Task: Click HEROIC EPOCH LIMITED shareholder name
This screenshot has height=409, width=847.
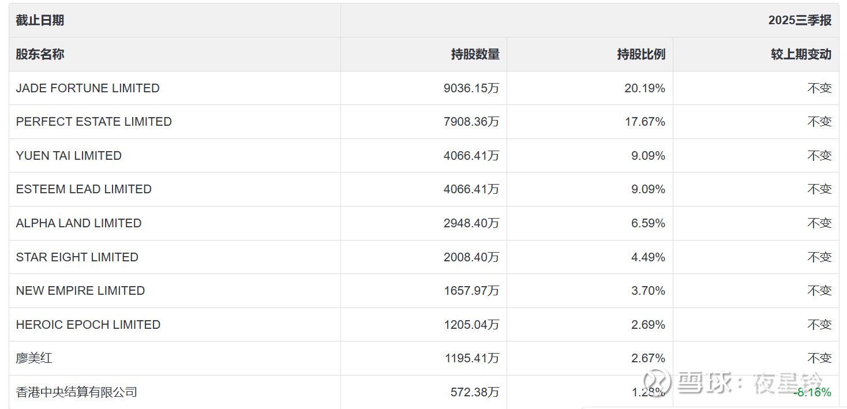Action: (88, 325)
